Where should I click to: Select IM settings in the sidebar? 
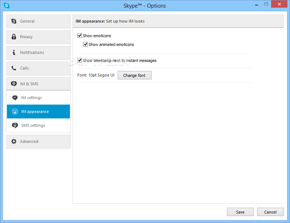(39, 98)
